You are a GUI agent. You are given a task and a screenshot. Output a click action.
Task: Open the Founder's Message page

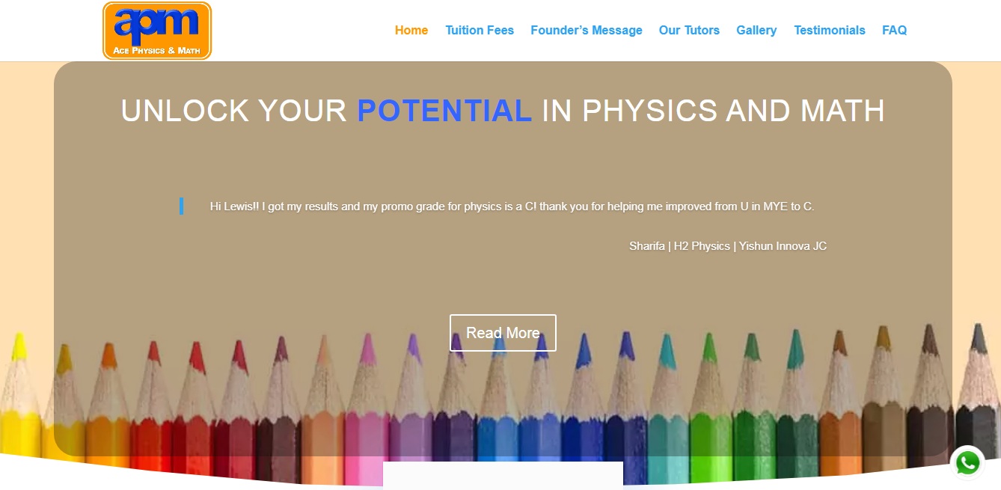pos(587,31)
